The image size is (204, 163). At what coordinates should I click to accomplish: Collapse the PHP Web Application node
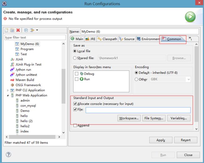[x=8, y=95]
